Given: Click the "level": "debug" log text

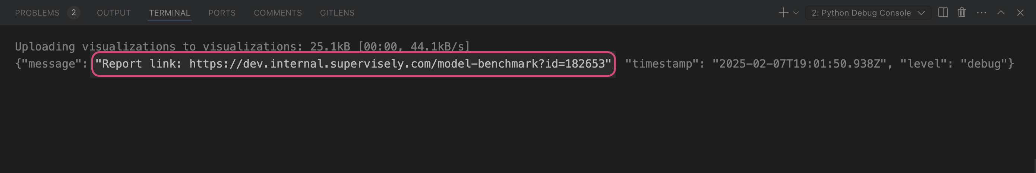Looking at the screenshot, I should tap(957, 64).
